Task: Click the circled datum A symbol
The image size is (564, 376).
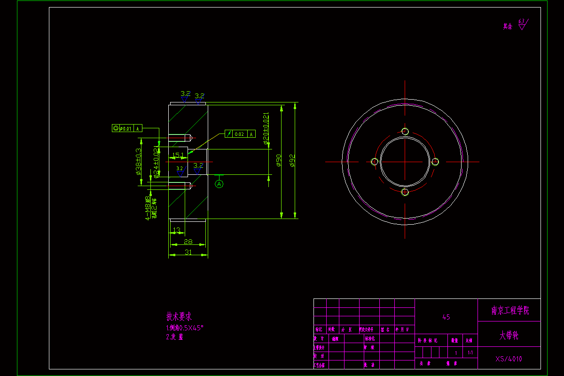Action: 219,184
